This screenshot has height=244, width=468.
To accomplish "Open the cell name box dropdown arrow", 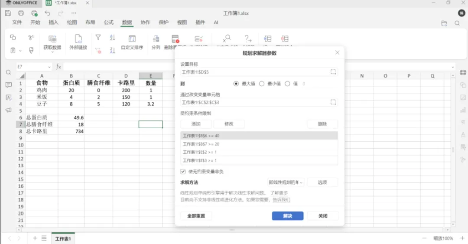I will coord(49,67).
